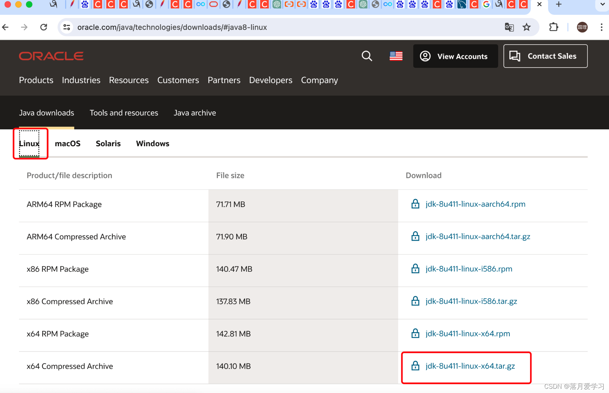Expand the tab search dropdown arrow
Viewport: 609px width, 393px height.
(602, 5)
